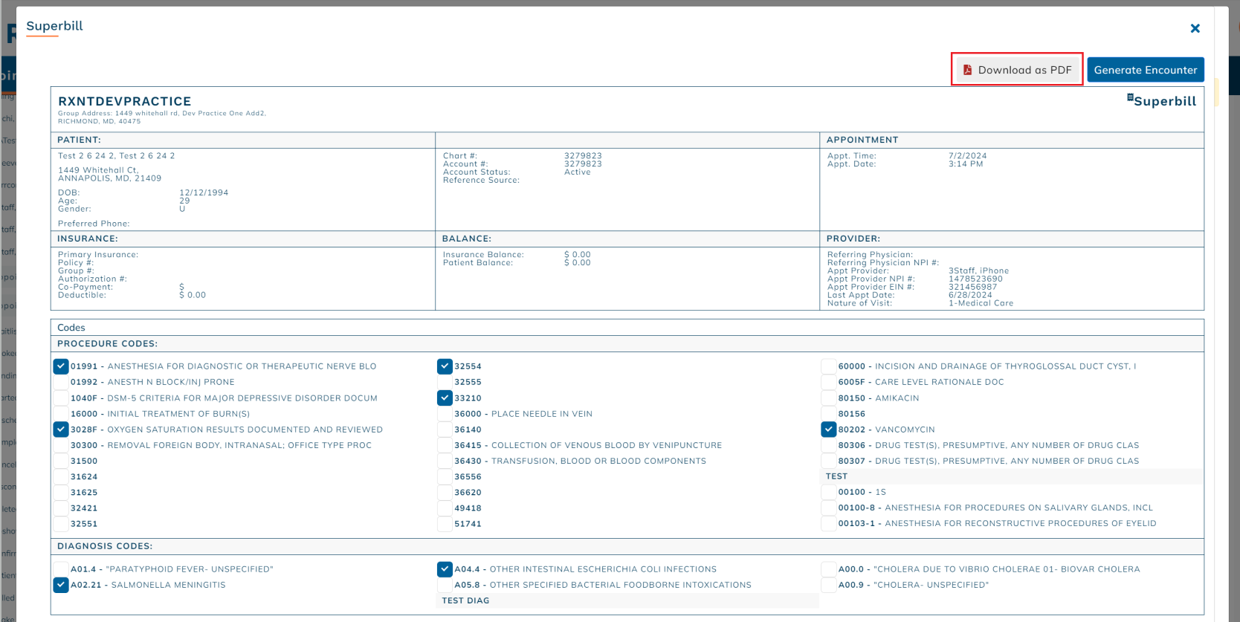1240x622 pixels.
Task: Check 36000 Place Needle in Vein
Action: pyautogui.click(x=445, y=414)
